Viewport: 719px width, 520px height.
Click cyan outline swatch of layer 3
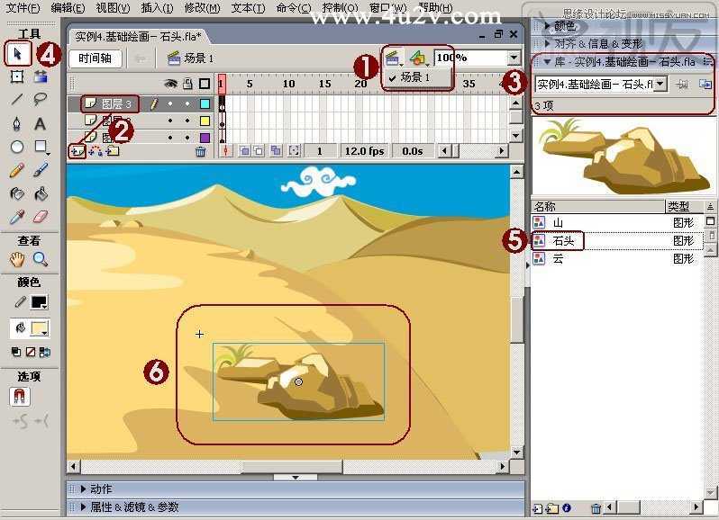(205, 104)
